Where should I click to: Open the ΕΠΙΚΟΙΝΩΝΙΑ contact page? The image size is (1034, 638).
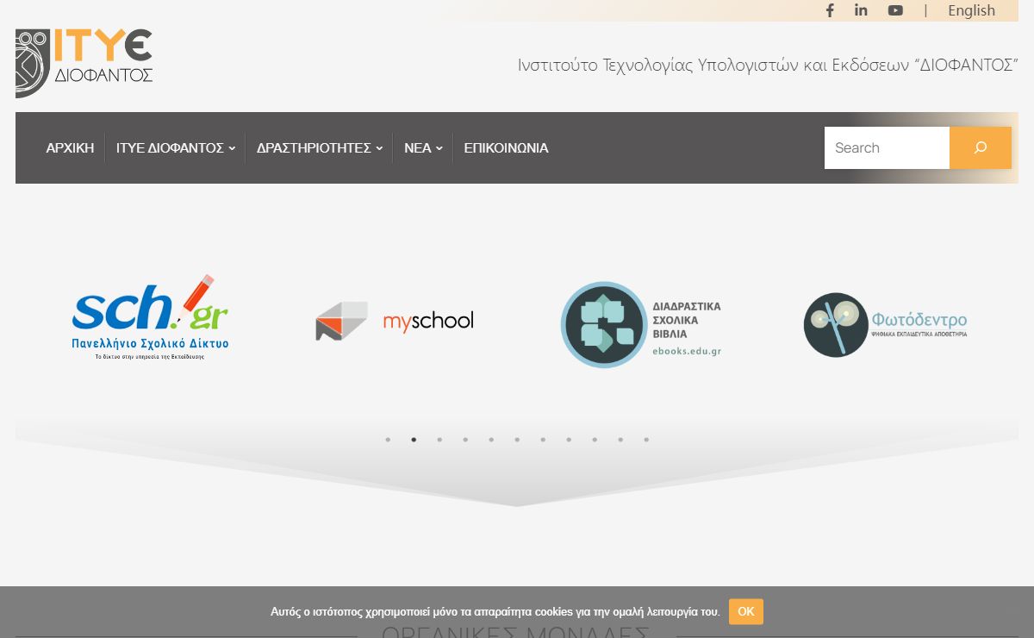506,147
